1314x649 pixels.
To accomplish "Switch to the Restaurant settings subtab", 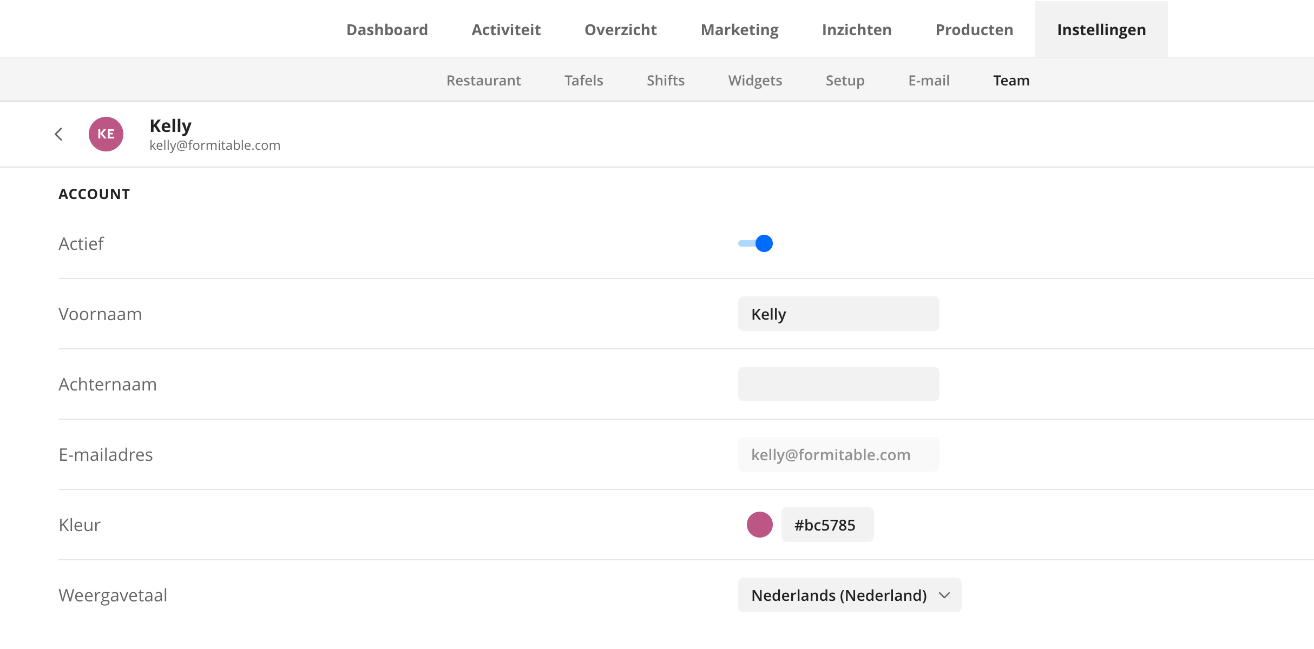I will coord(483,80).
